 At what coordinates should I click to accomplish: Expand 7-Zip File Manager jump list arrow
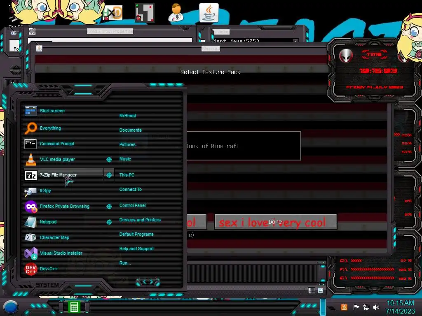[x=109, y=175]
